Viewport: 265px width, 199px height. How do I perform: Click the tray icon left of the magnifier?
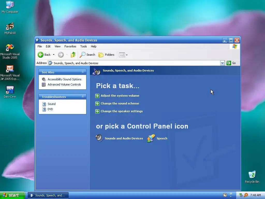click(x=241, y=195)
